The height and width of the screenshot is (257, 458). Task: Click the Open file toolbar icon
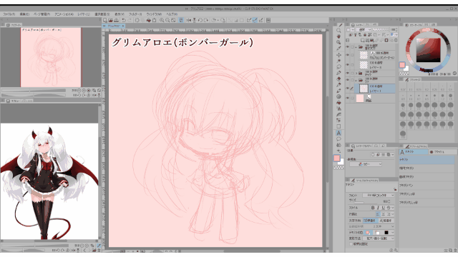point(110,20)
